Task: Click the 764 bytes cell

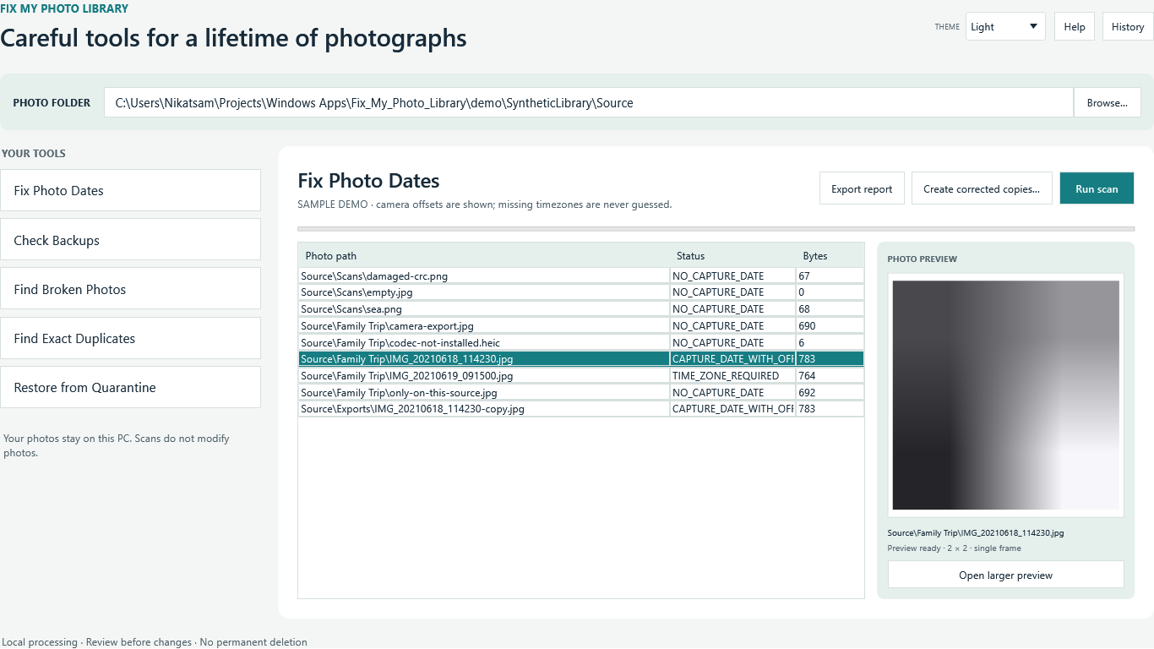Action: click(830, 376)
